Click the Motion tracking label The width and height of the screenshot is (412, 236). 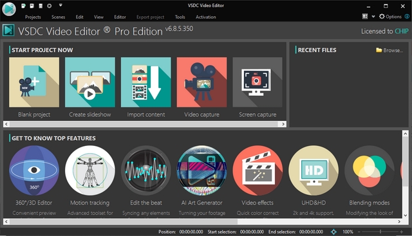[90, 203]
